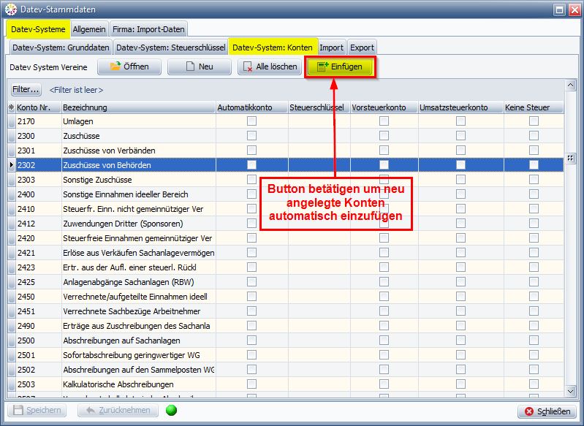The image size is (584, 426).
Task: Click the row selector of account 2451
Action: click(x=12, y=311)
